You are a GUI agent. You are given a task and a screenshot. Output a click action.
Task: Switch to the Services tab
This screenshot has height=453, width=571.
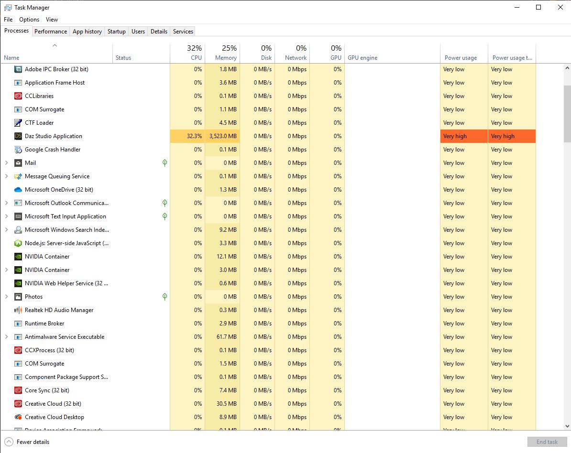pos(183,31)
